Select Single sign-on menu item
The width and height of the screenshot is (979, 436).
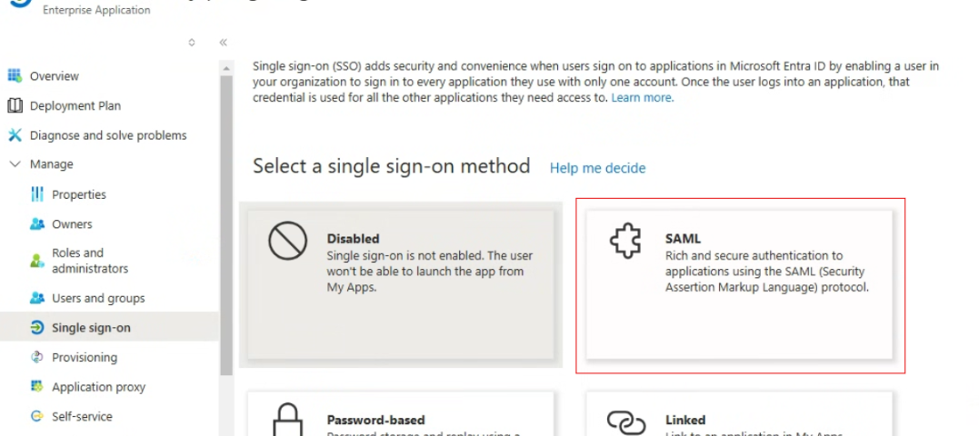(x=109, y=328)
